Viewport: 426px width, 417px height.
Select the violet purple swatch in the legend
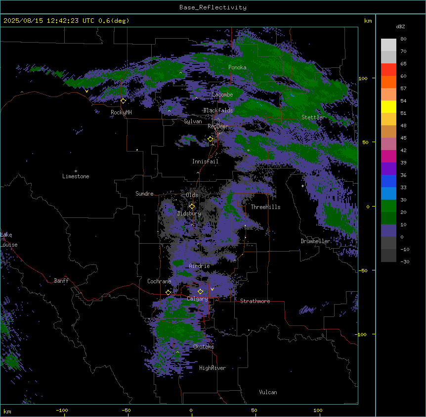[388, 169]
